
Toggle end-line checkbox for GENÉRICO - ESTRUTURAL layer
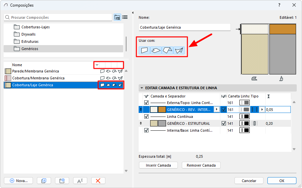point(224,123)
